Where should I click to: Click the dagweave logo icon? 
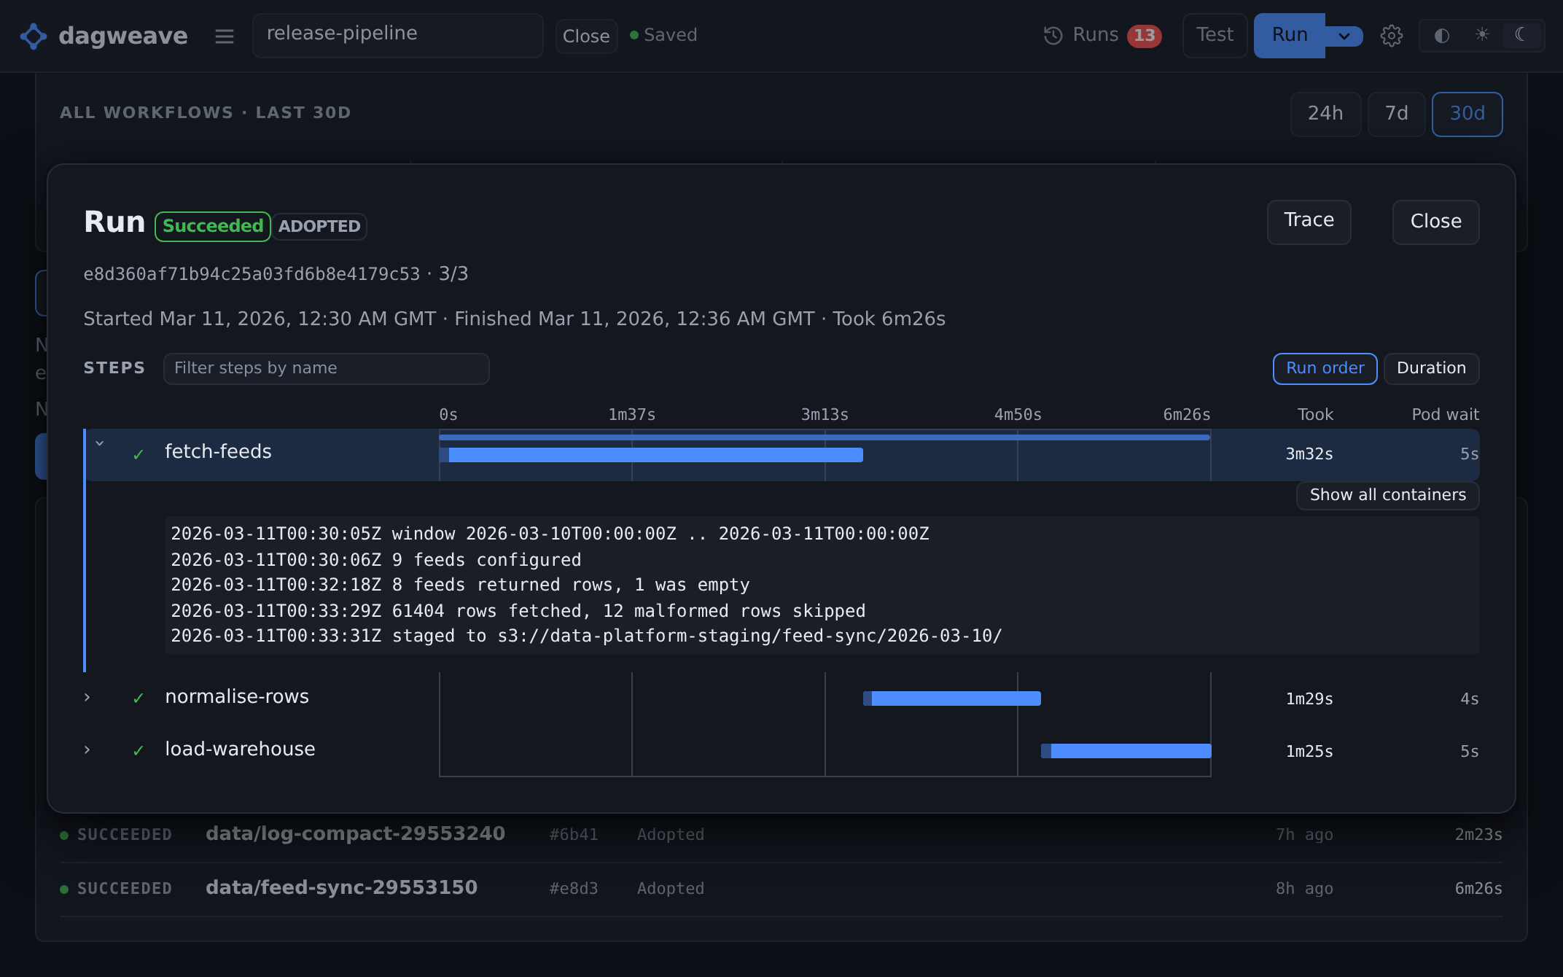point(34,36)
